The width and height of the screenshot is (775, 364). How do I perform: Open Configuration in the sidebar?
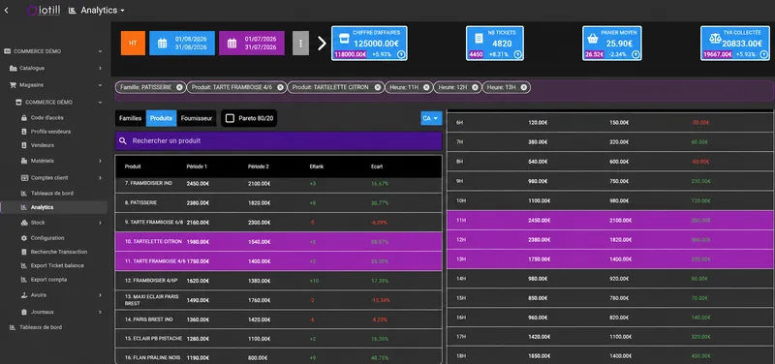click(x=47, y=238)
